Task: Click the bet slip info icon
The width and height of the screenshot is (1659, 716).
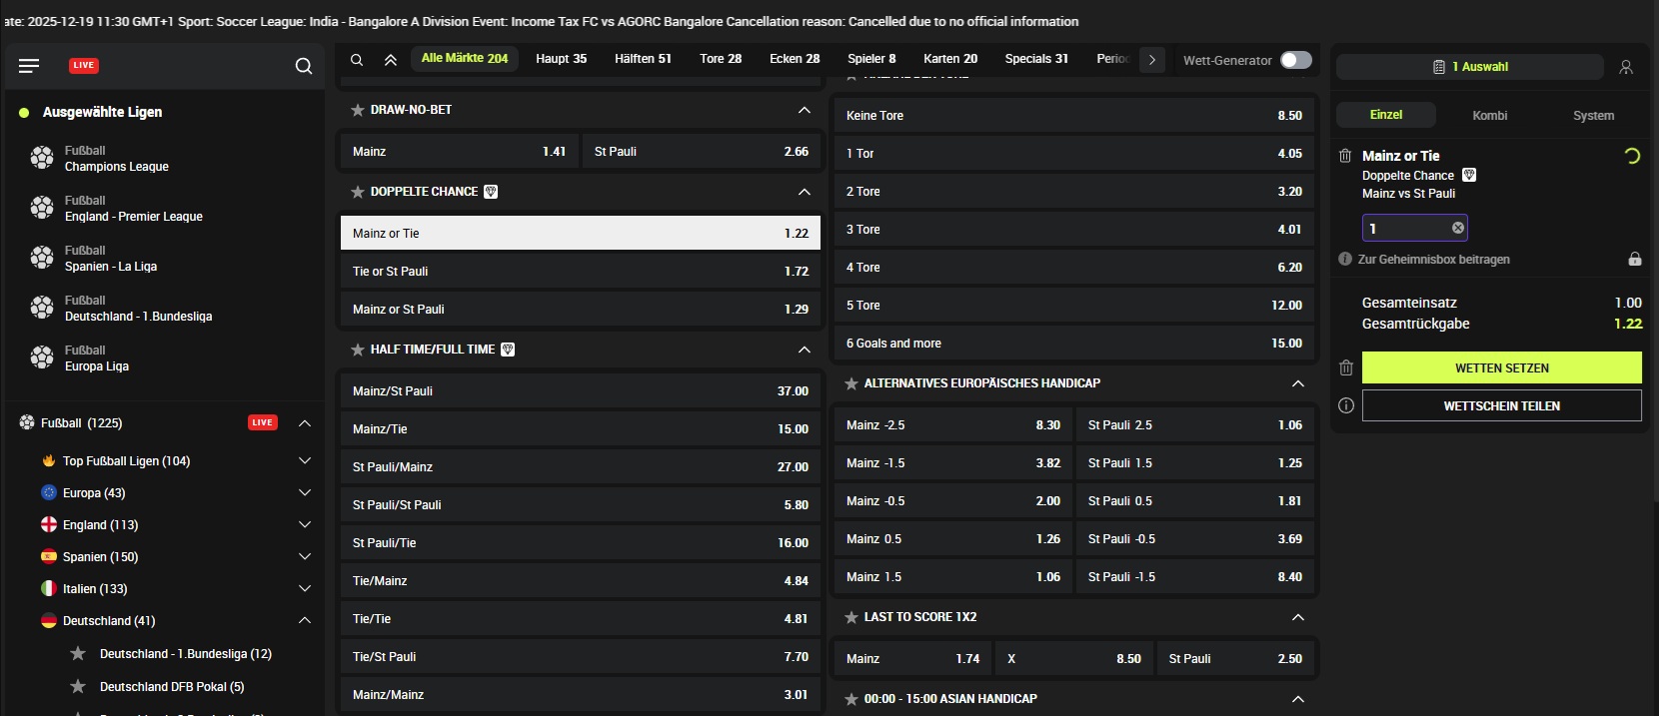Action: coord(1346,405)
